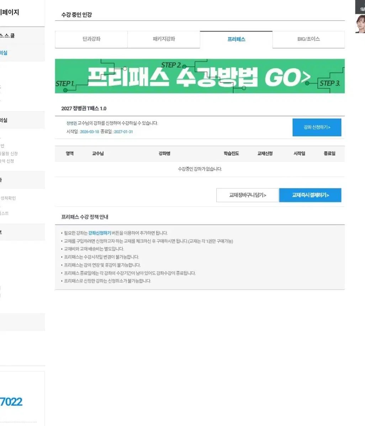
Task: Click the sidebar link ending in 물함 신청
Action: [x=9, y=153]
